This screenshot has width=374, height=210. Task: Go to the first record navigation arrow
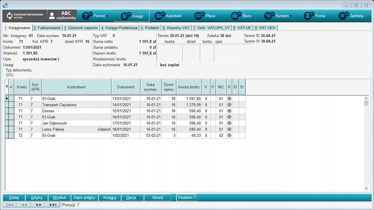point(10,205)
